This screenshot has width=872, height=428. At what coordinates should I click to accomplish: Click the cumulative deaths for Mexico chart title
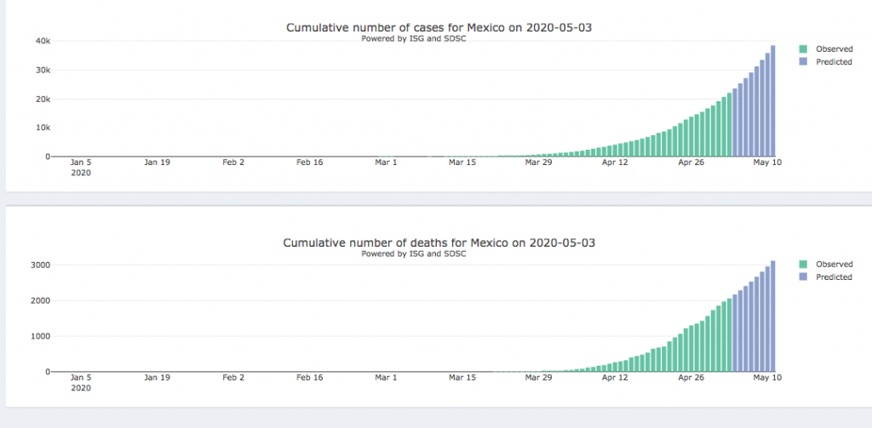point(439,243)
